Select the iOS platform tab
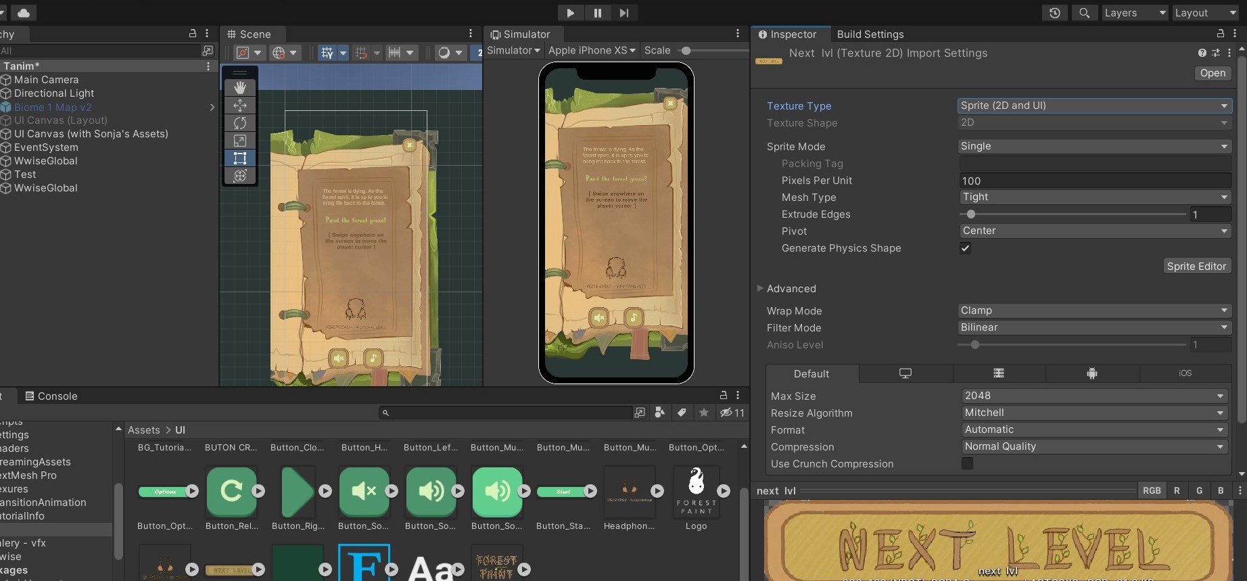1247x581 pixels. click(1185, 373)
